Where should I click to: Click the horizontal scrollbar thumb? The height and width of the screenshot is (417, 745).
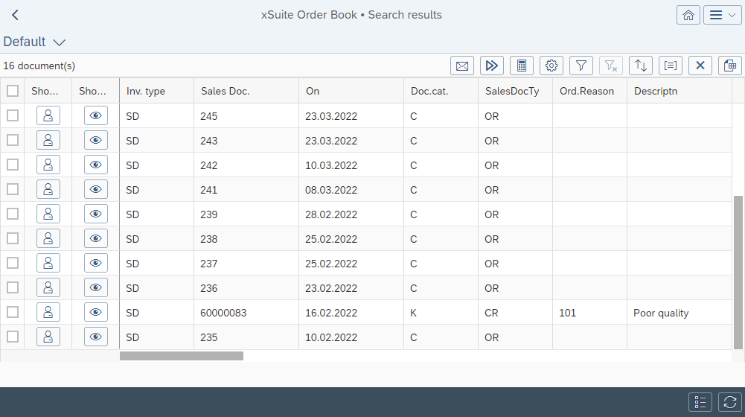point(182,356)
